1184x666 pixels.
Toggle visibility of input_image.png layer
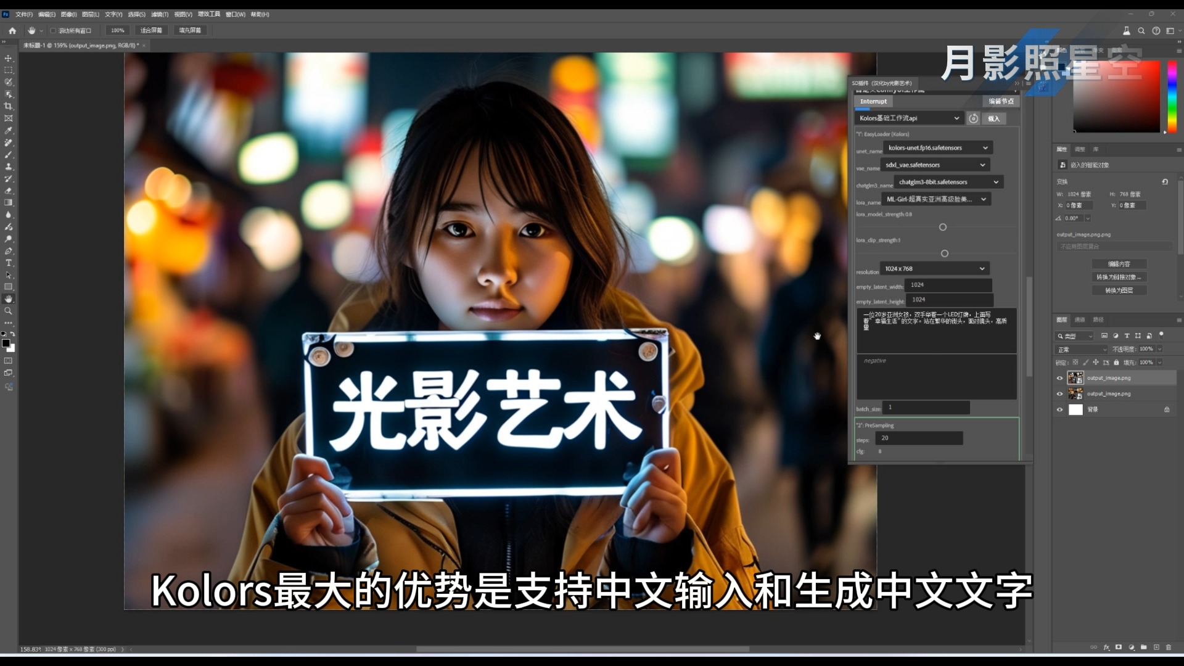[x=1059, y=393]
